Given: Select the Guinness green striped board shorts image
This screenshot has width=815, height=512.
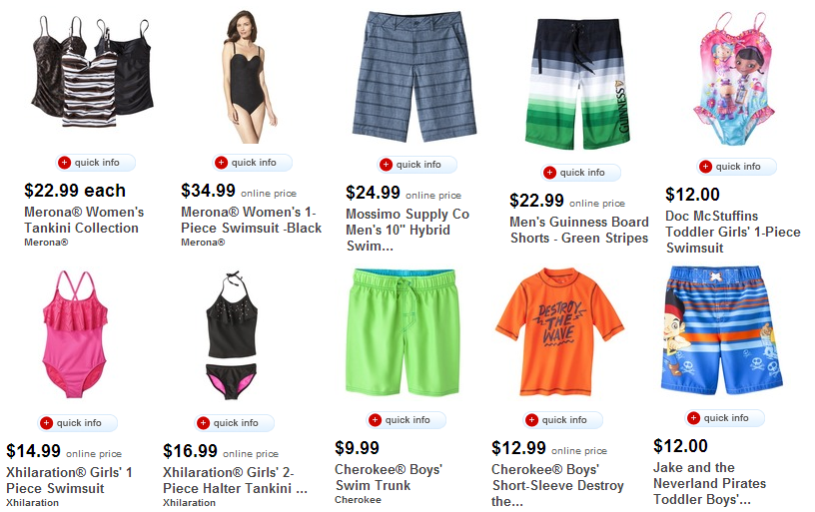Looking at the screenshot, I should [580, 84].
